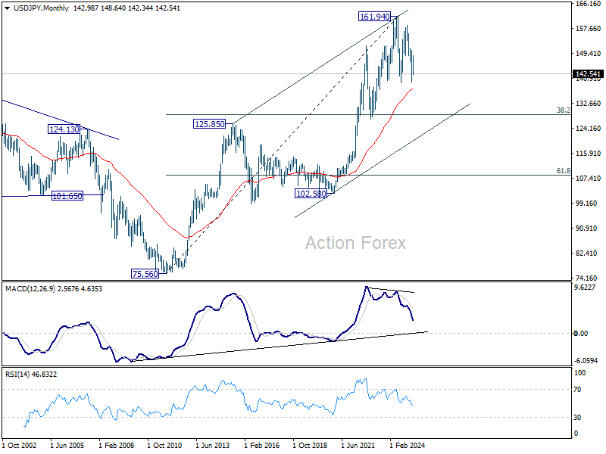The height and width of the screenshot is (454, 606).
Task: Click the 1 Jun 2005 date label
Action: point(67,446)
